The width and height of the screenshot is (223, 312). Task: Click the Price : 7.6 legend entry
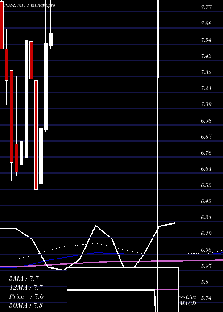click(x=26, y=296)
